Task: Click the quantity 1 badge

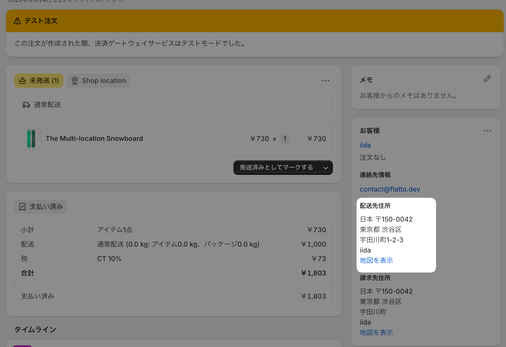Action: pos(285,139)
